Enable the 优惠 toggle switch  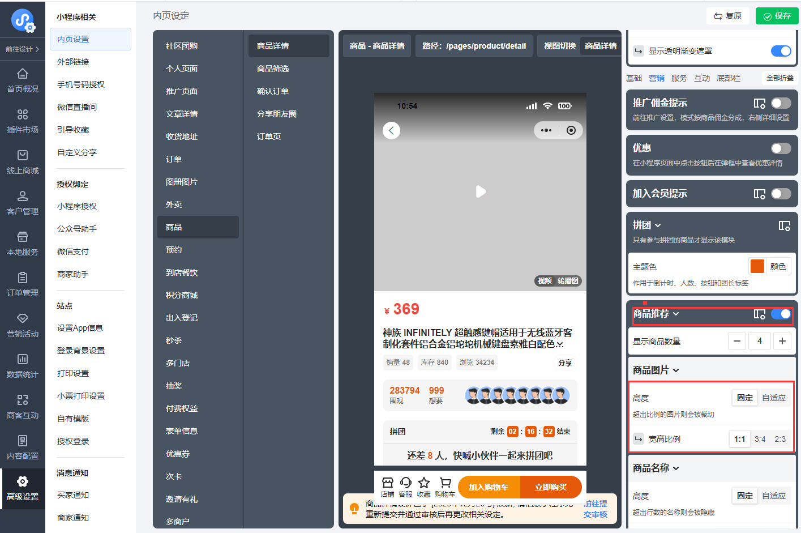point(781,148)
